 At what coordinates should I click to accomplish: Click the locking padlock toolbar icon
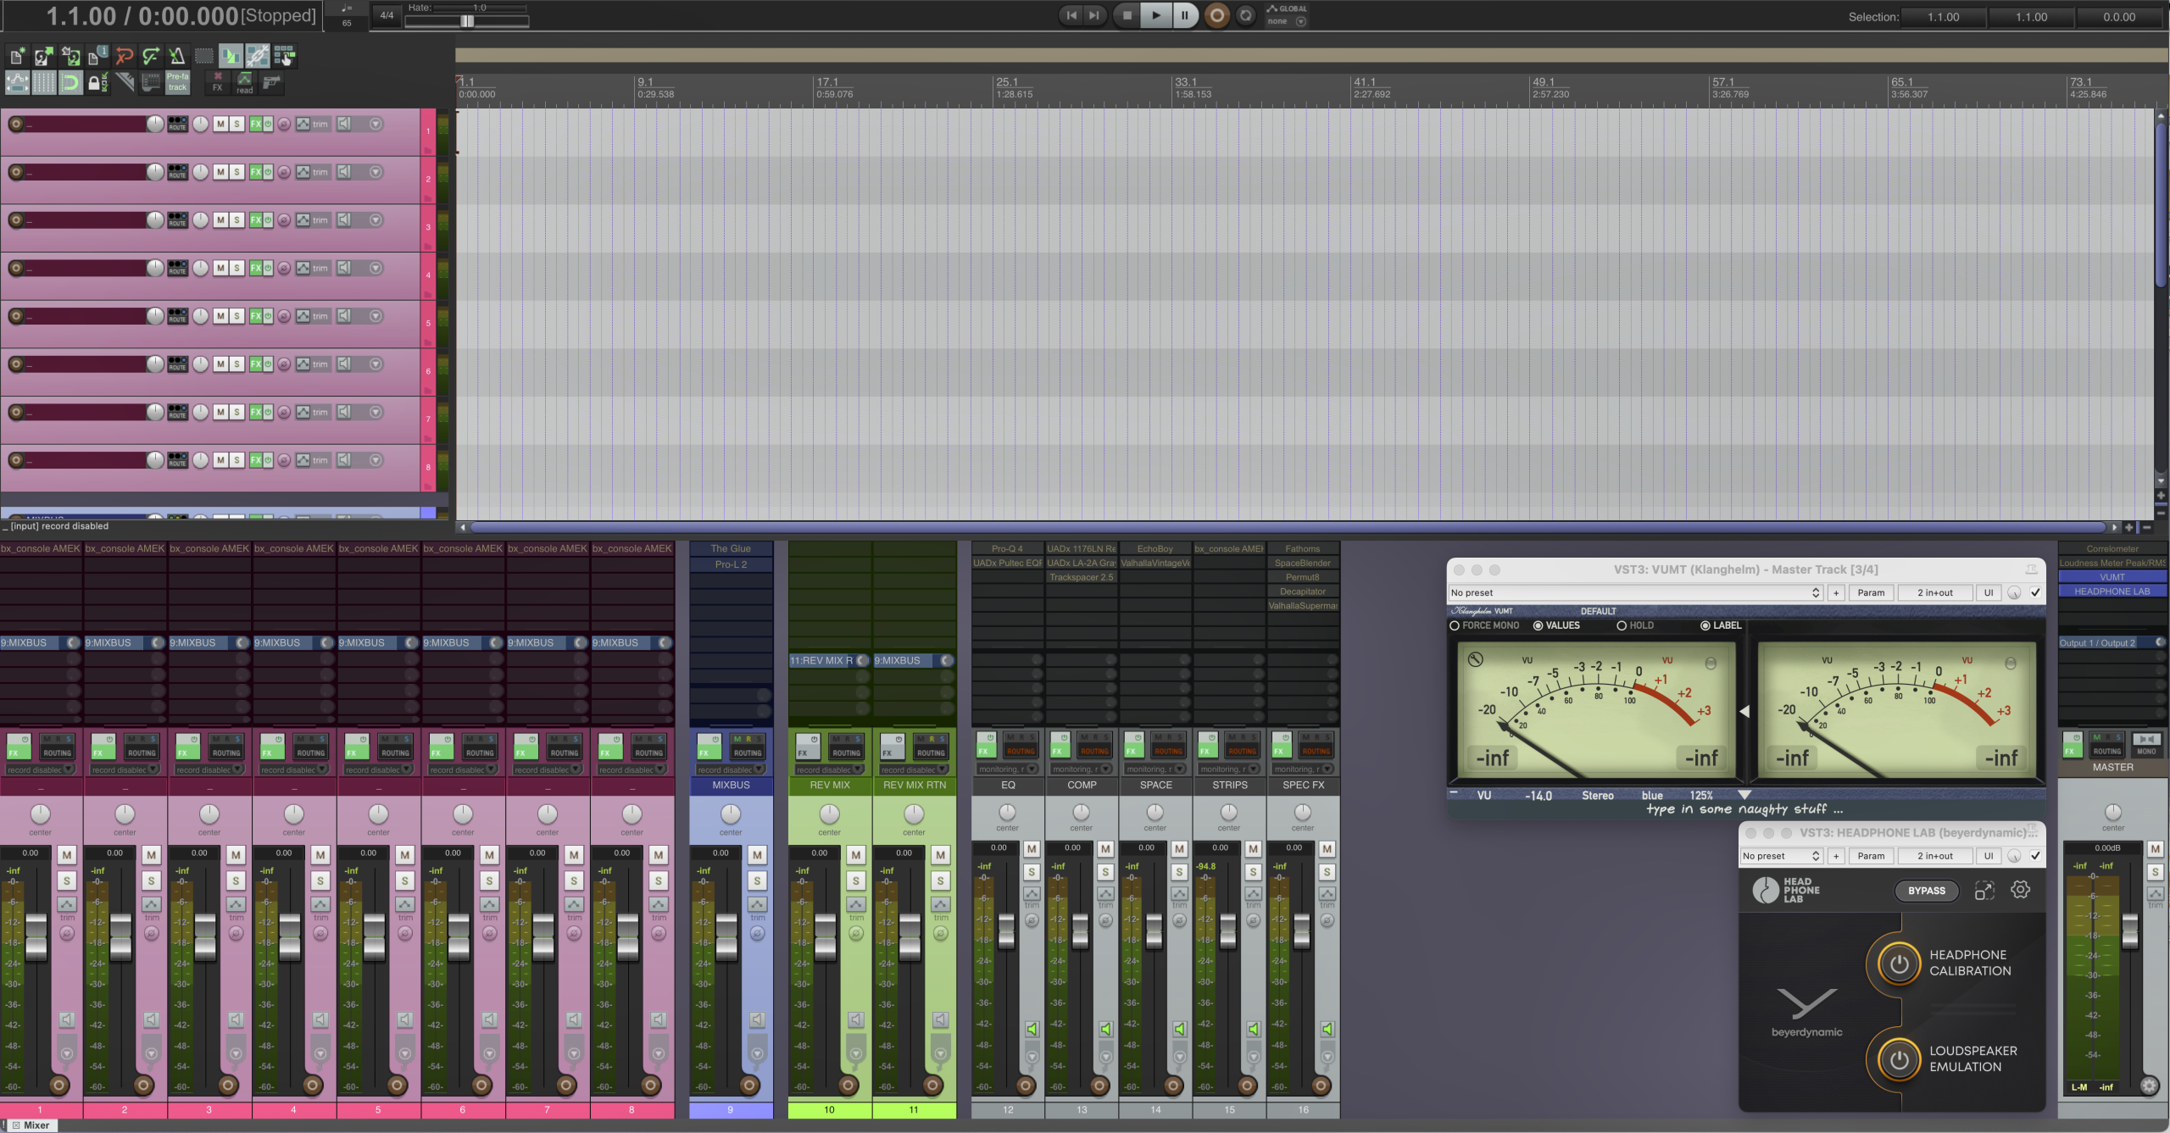[95, 82]
